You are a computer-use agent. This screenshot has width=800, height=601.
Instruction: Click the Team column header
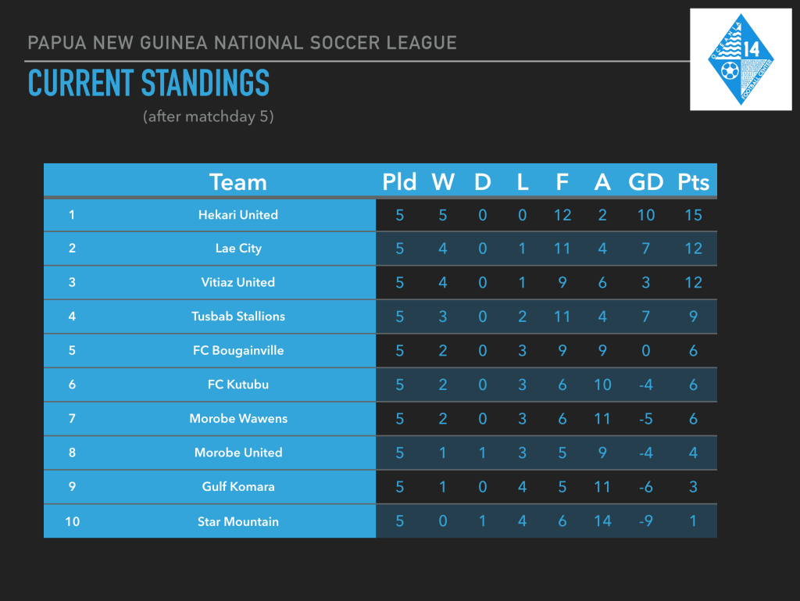click(x=237, y=182)
